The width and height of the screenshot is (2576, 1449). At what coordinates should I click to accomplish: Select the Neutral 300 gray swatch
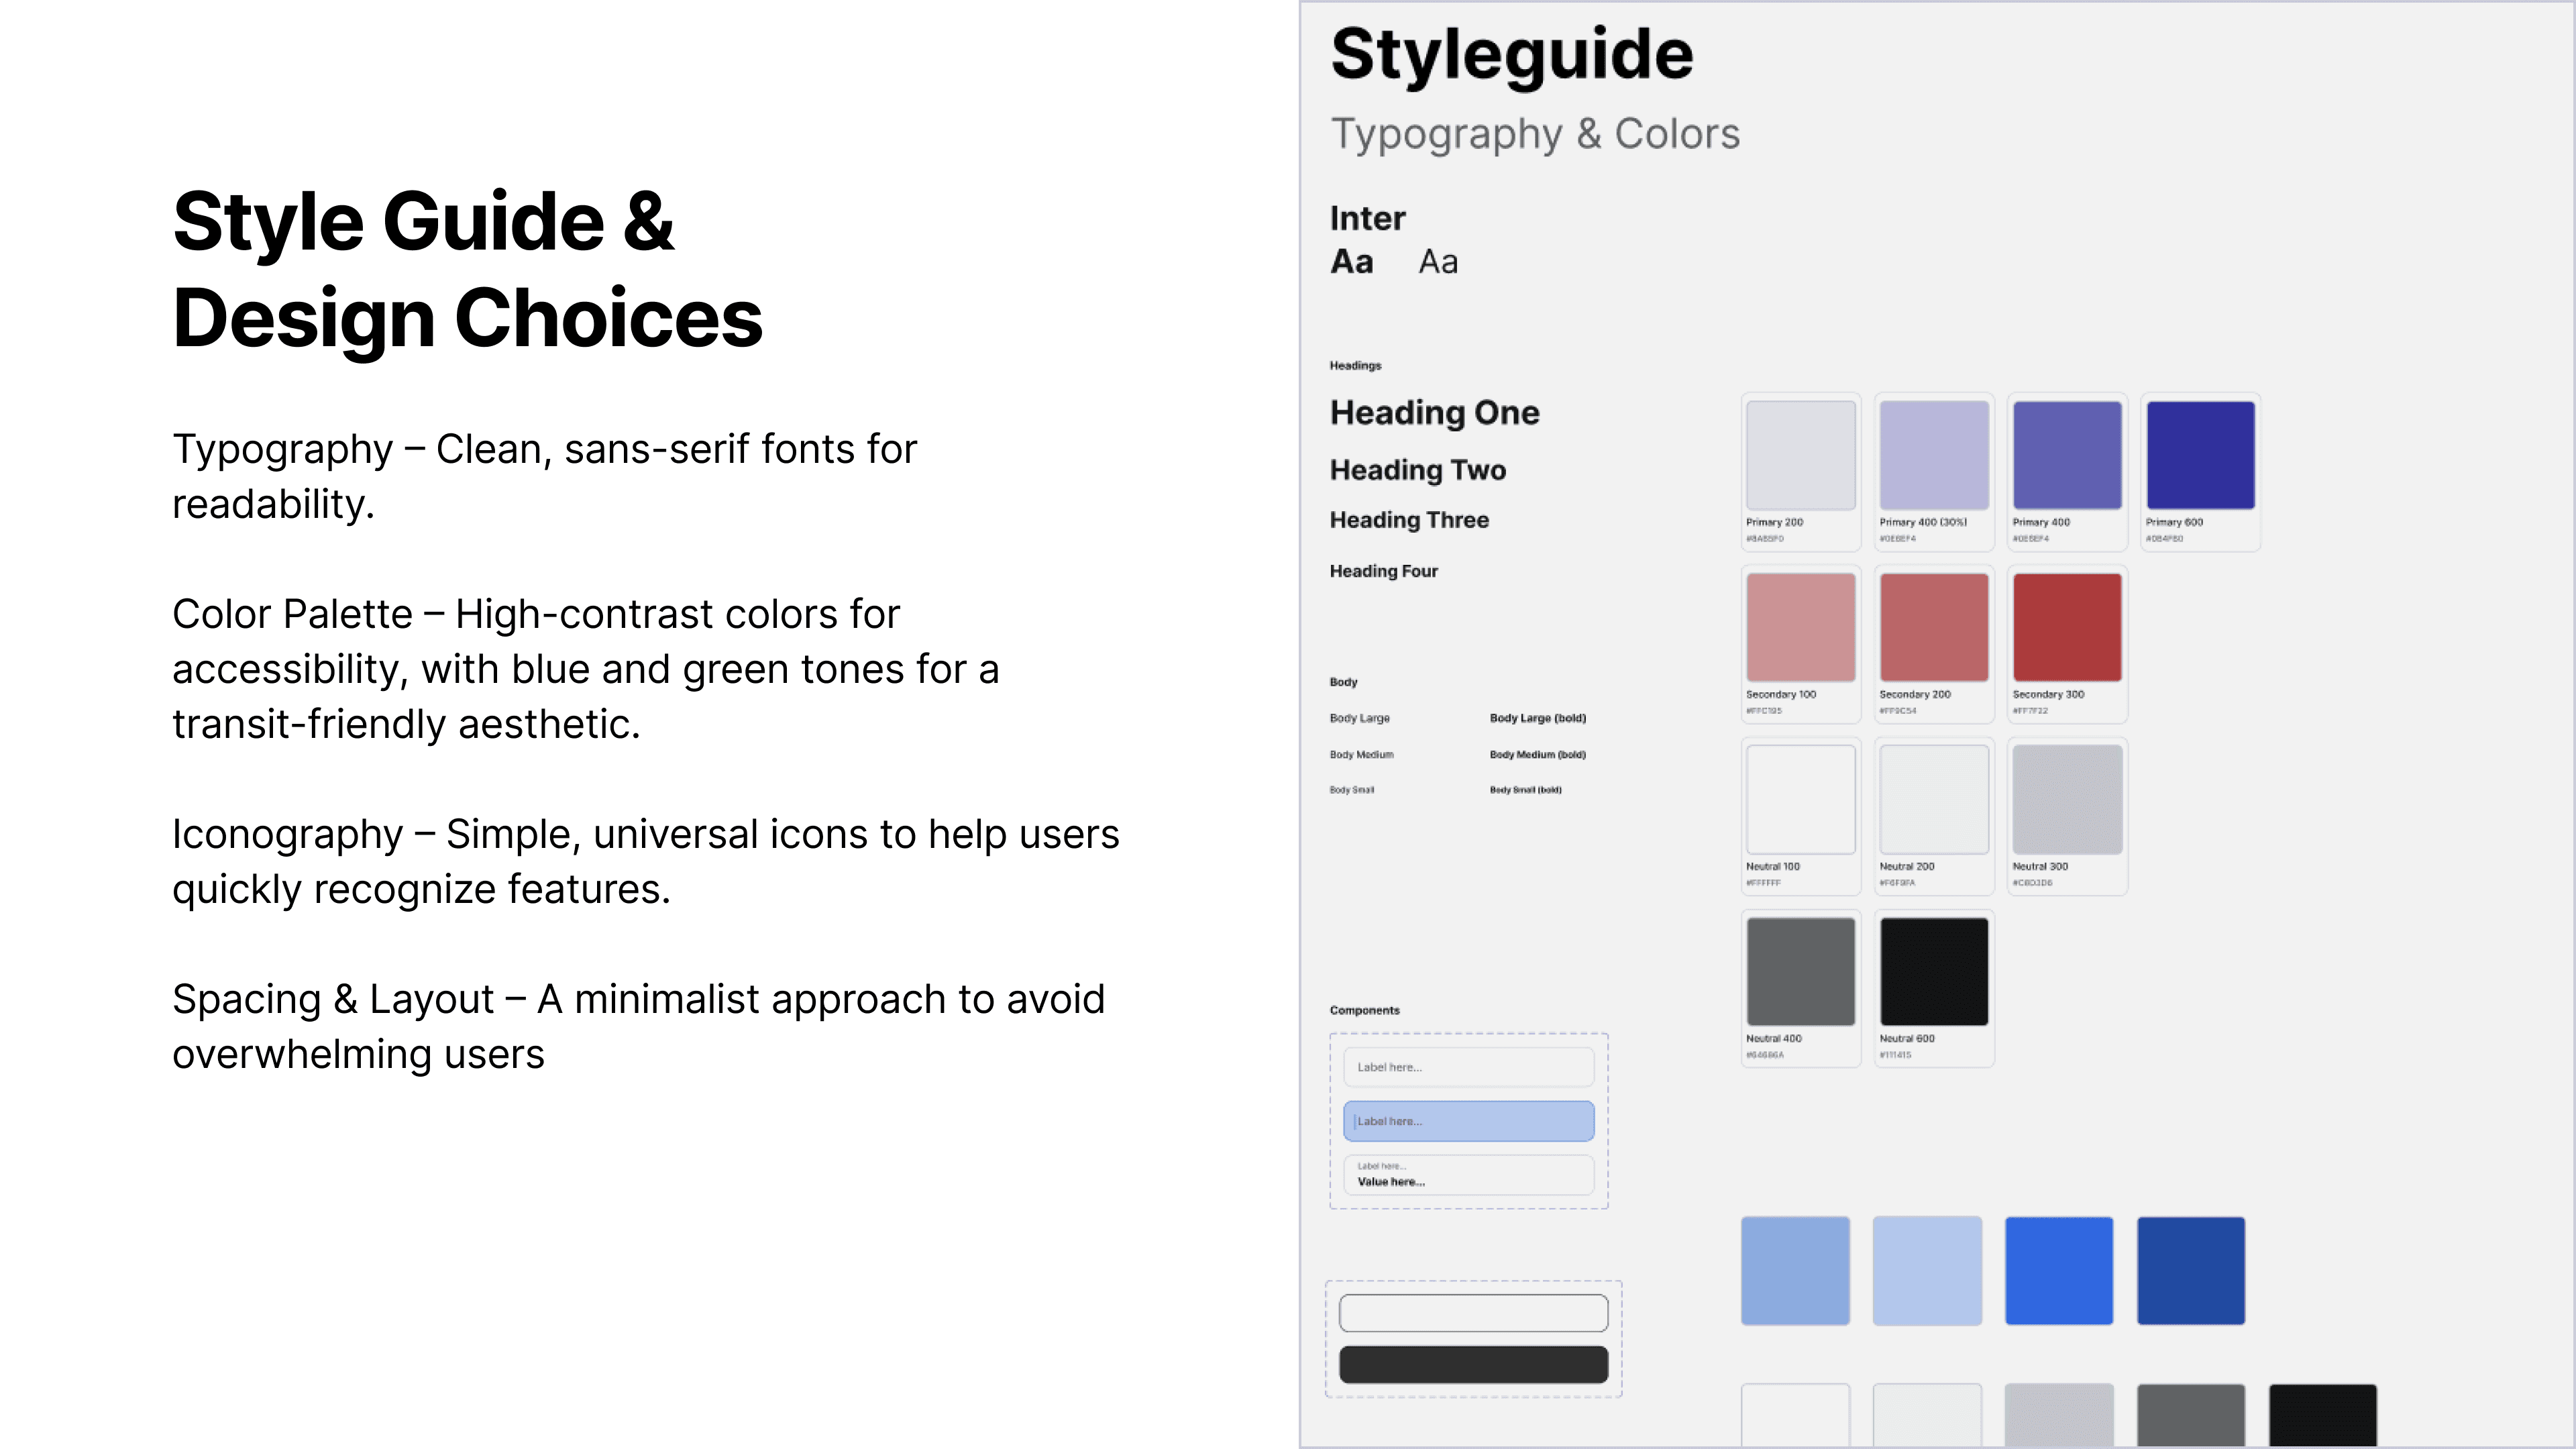click(x=2067, y=799)
